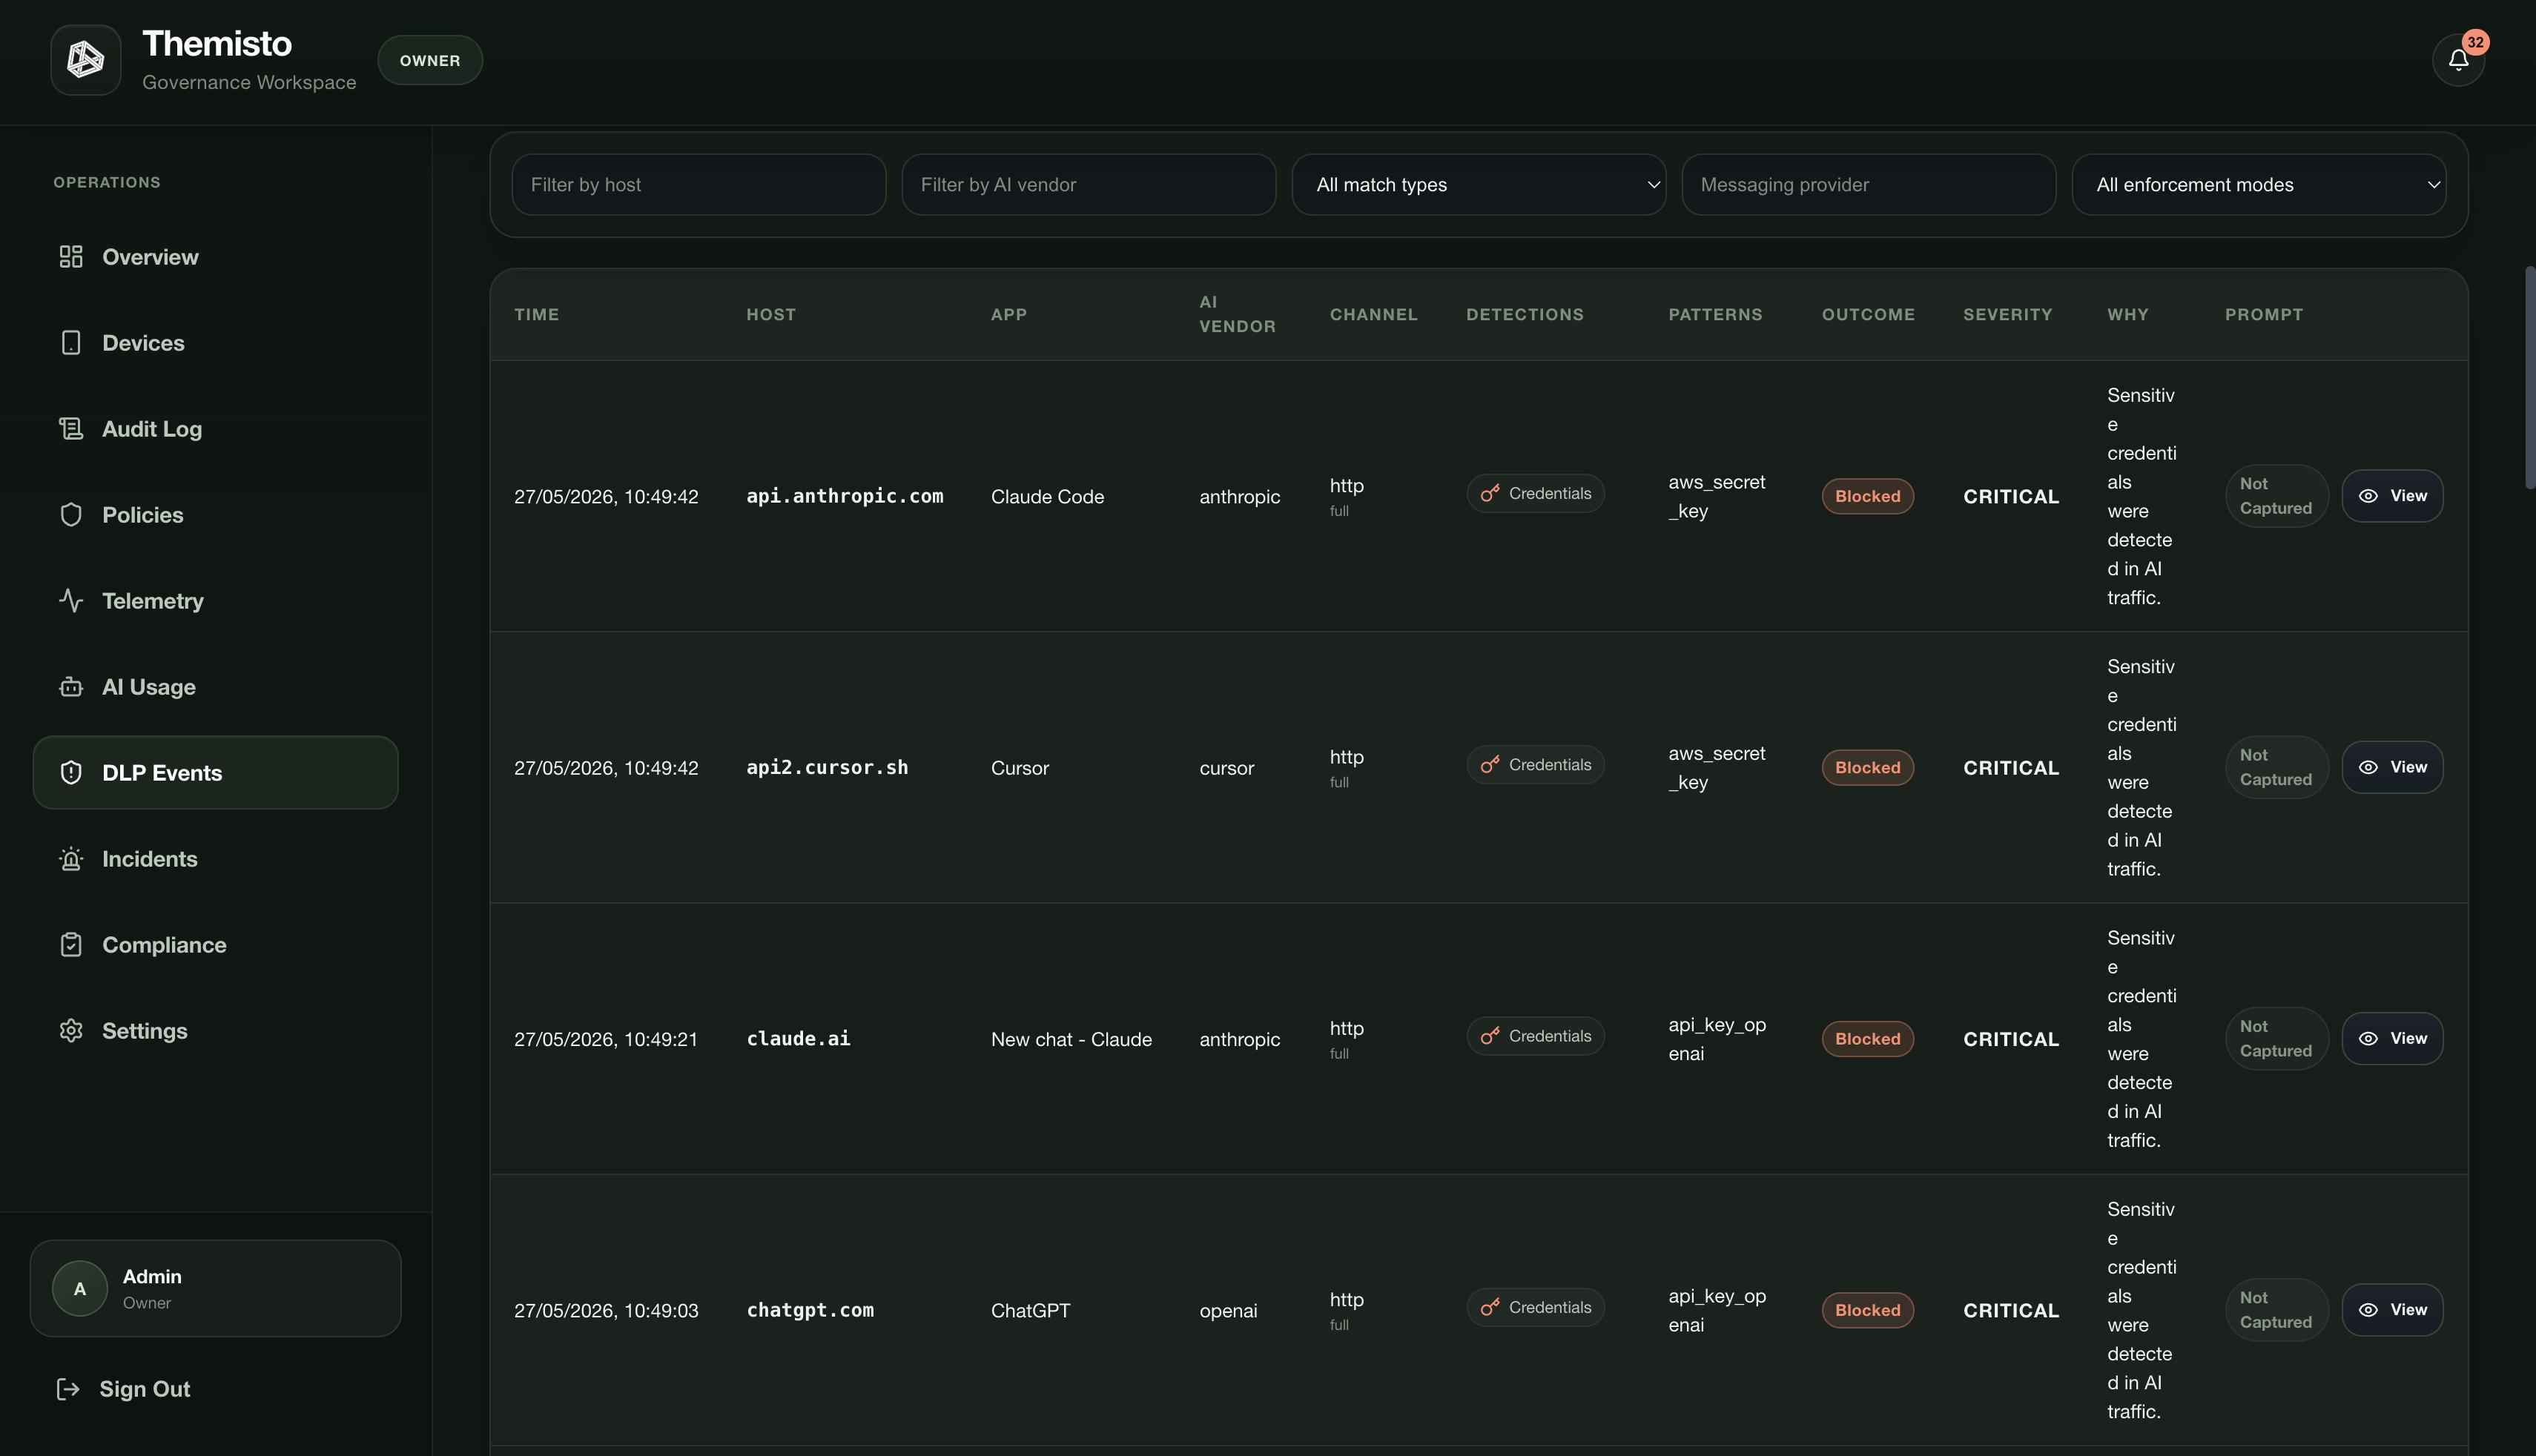Viewport: 2536px width, 1456px height.
Task: Click key icon in api2.cursor.sh Credentials badge
Action: tap(1490, 765)
